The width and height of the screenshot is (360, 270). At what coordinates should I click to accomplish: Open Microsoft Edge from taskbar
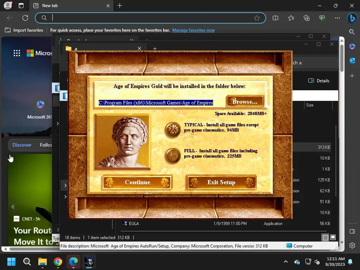(x=73, y=262)
